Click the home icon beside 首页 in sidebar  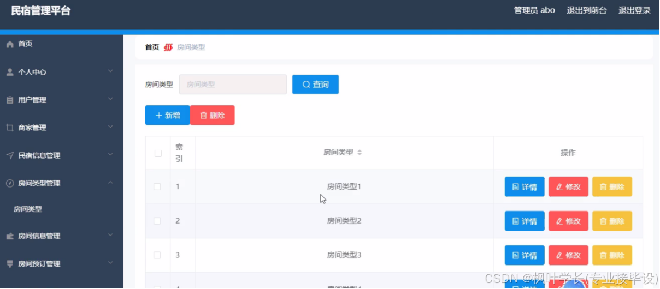pyautogui.click(x=10, y=44)
